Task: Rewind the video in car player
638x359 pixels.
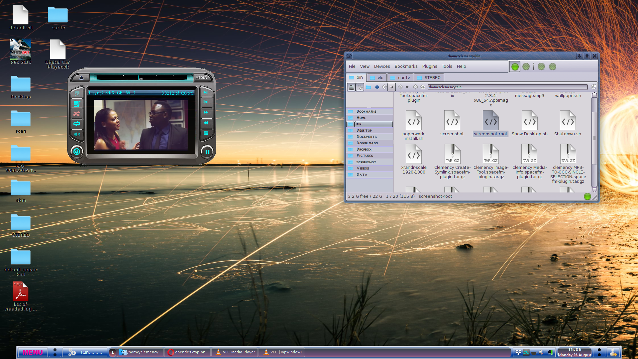Action: 206,123
